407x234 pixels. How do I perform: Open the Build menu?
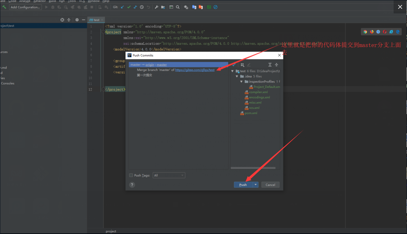(x=52, y=1)
